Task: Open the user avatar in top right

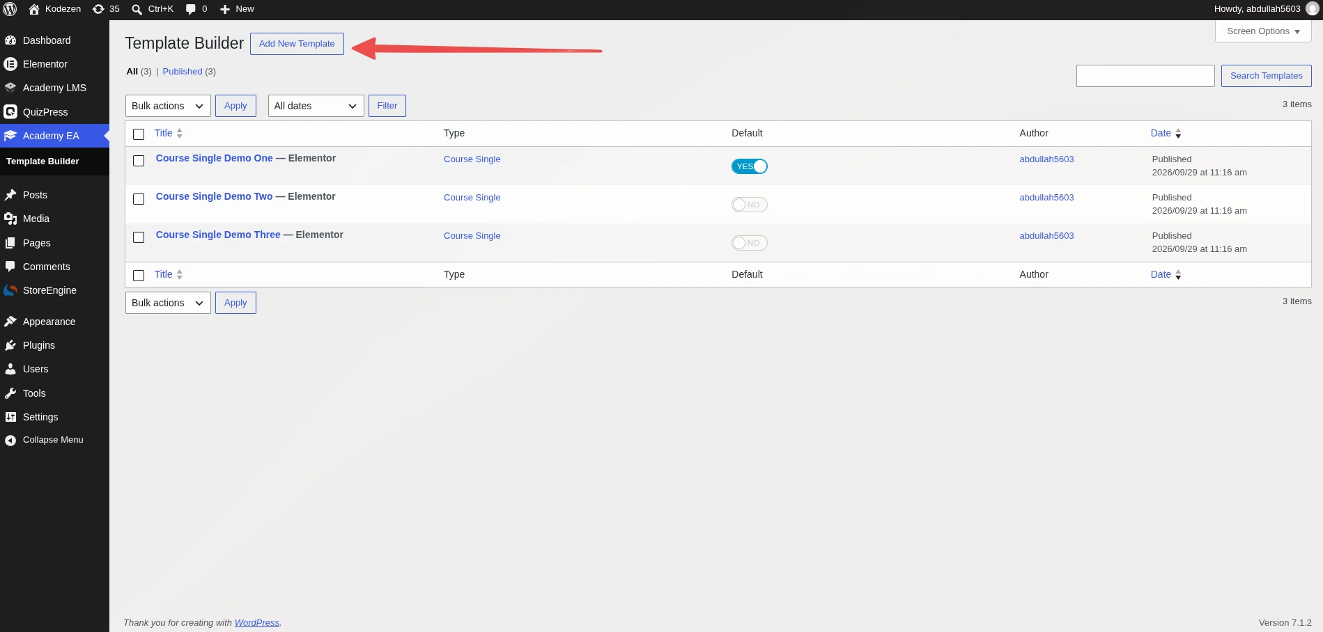Action: (1312, 9)
